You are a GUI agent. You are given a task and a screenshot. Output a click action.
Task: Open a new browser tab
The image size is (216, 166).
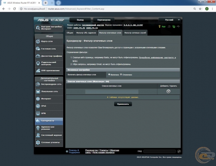click(45, 3)
